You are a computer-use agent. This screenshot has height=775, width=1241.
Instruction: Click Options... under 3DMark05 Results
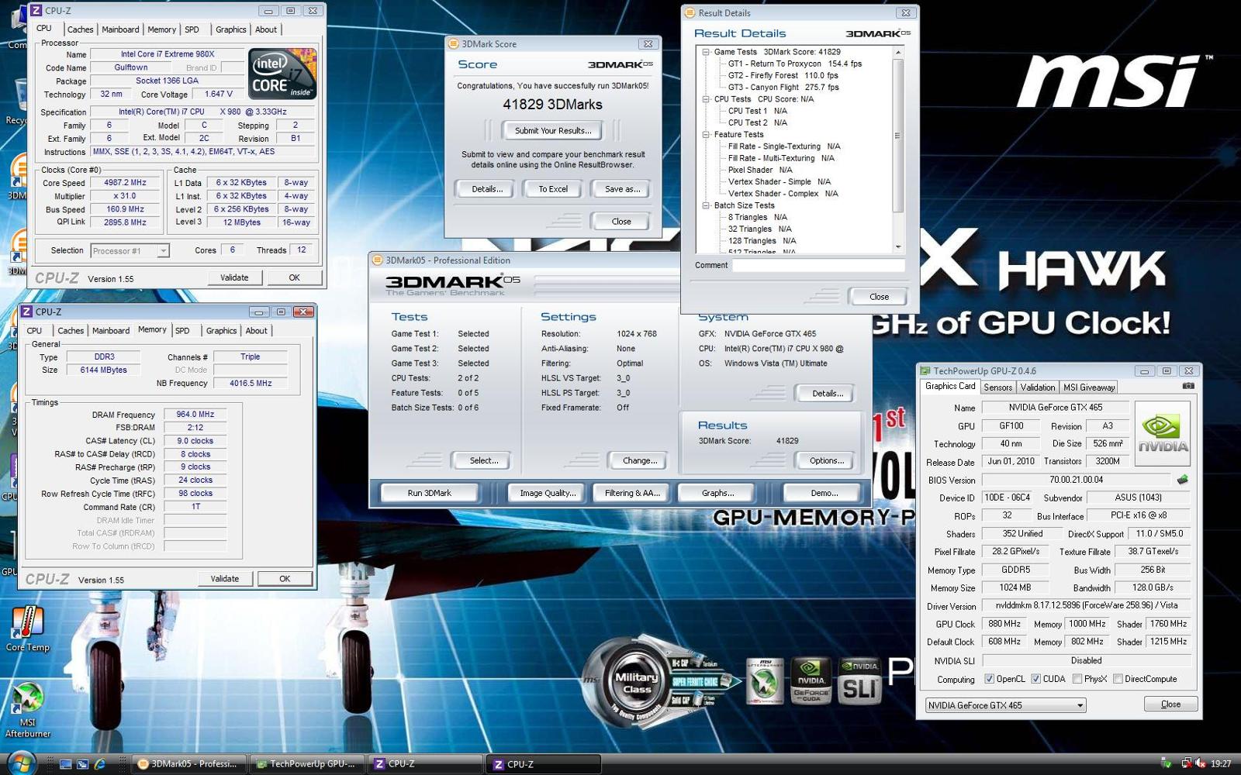826,460
